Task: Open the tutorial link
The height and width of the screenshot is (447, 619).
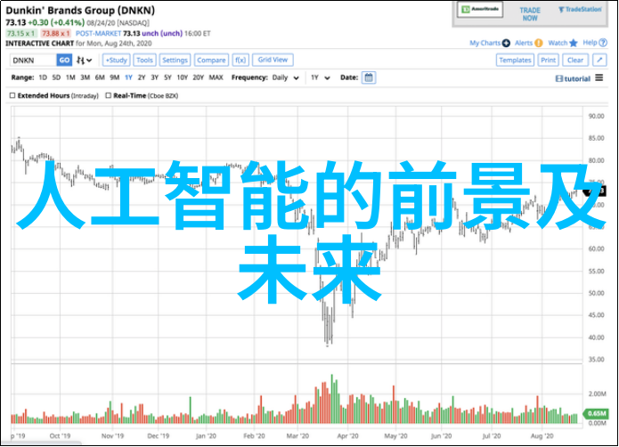Action: pos(574,79)
